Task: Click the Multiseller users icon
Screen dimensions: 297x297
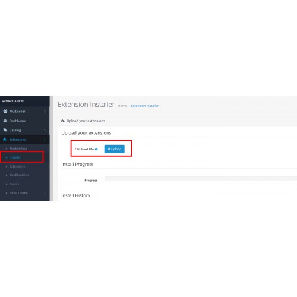Action: [5, 111]
